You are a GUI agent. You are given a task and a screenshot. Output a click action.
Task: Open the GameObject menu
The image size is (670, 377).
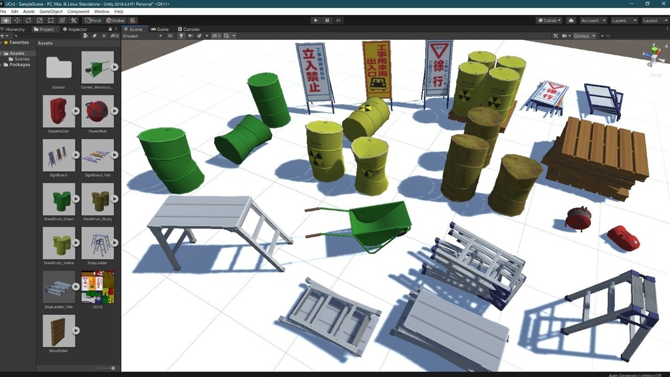point(51,12)
